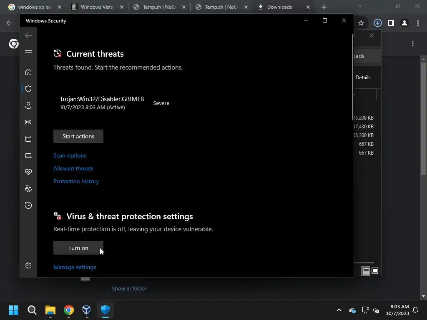427x320 pixels.
Task: Switch to the second Temp.sh Chrome tab
Action: pos(221,7)
